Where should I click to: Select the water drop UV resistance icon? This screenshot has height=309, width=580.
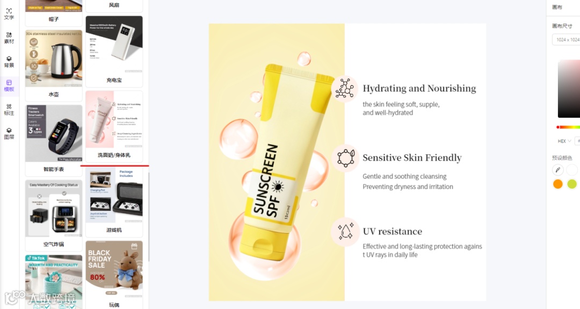coord(345,232)
